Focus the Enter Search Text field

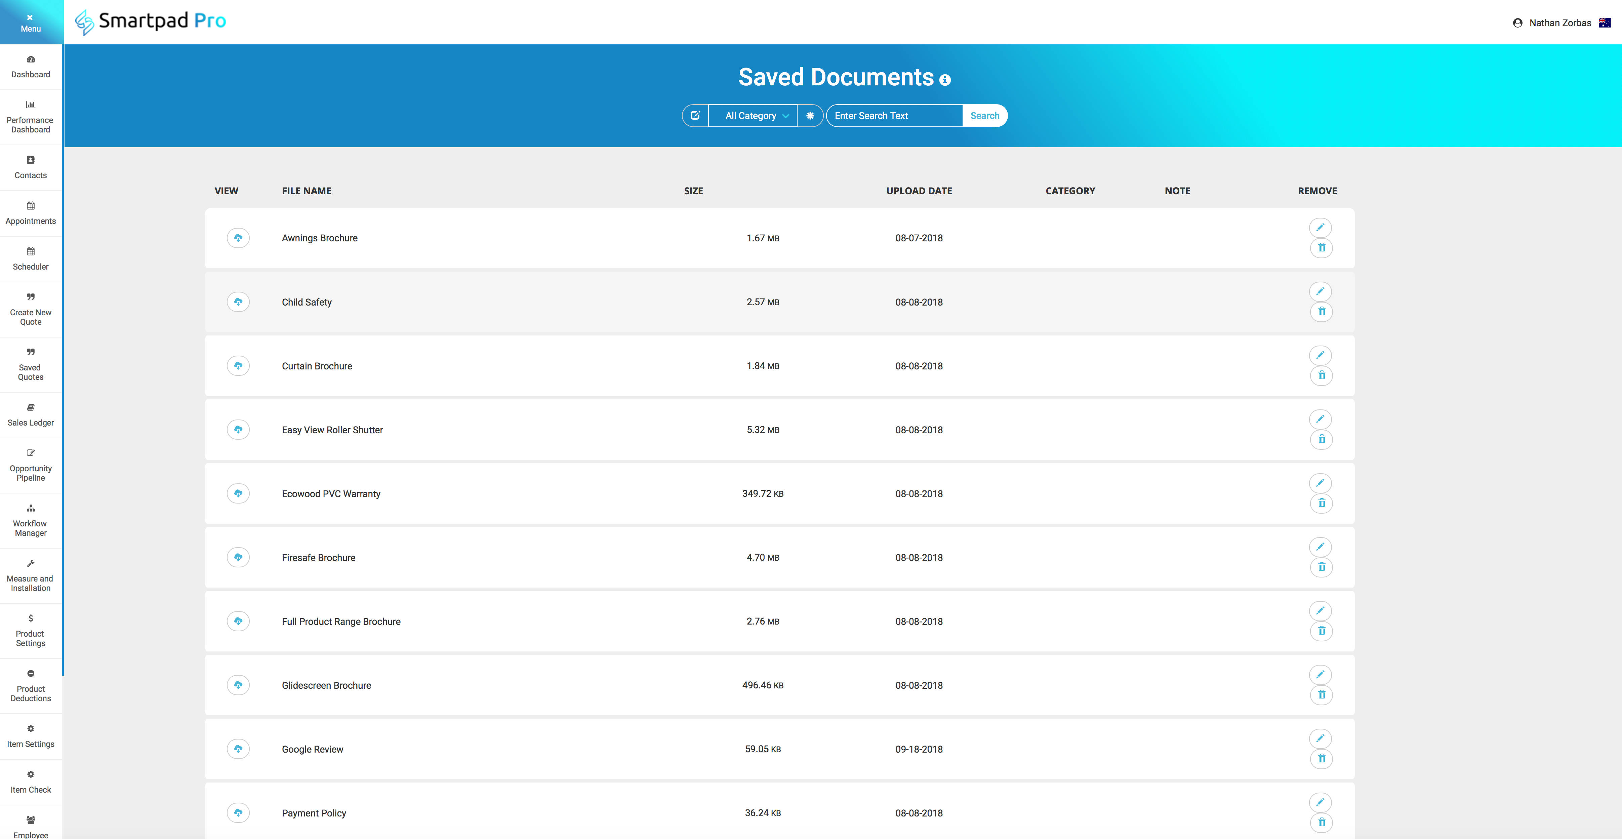click(x=894, y=116)
